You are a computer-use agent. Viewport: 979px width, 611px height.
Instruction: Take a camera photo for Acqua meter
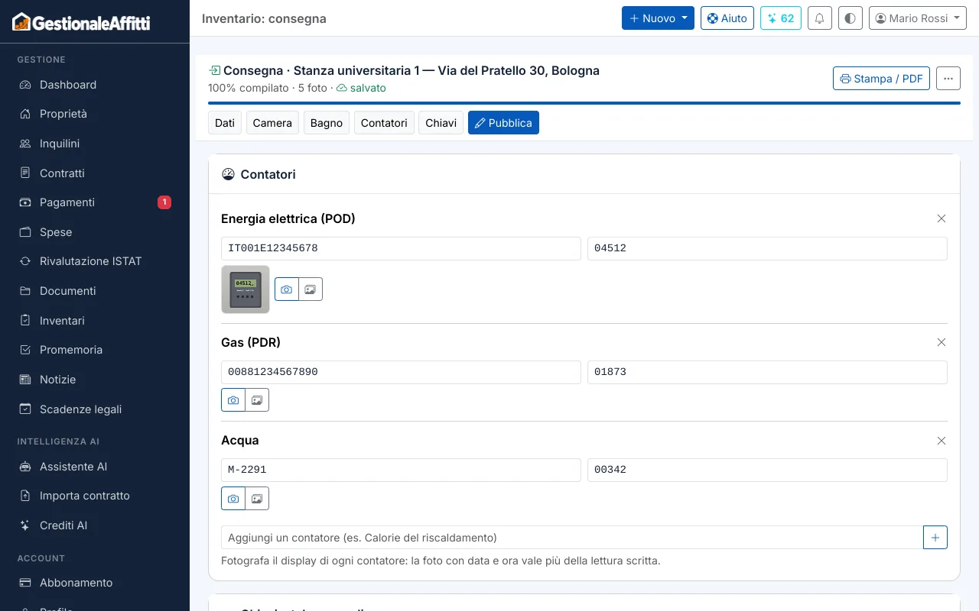[233, 499]
